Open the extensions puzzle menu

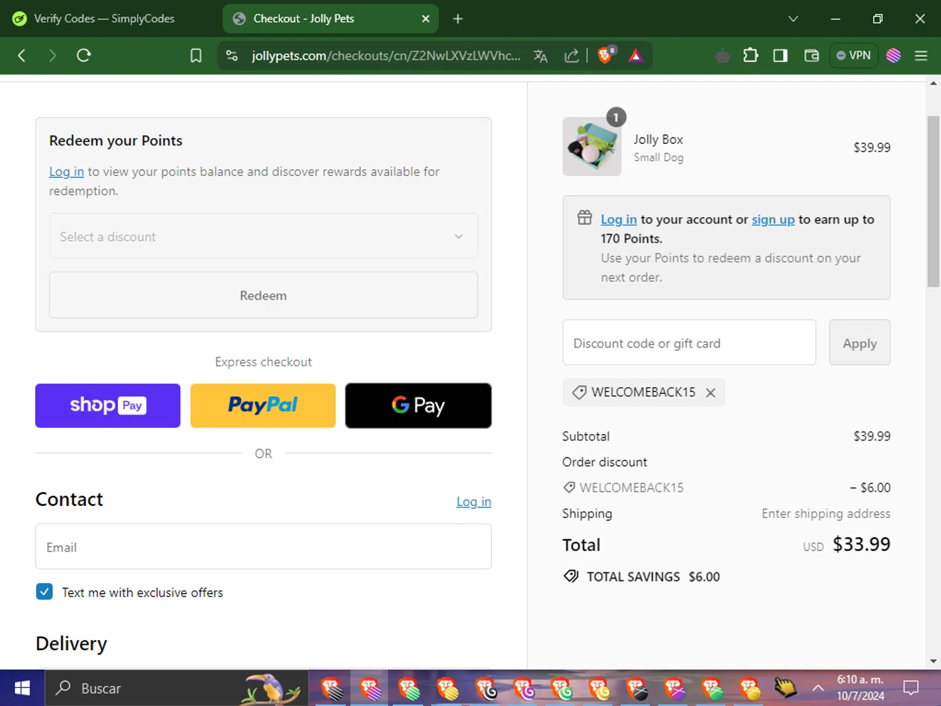click(x=750, y=56)
